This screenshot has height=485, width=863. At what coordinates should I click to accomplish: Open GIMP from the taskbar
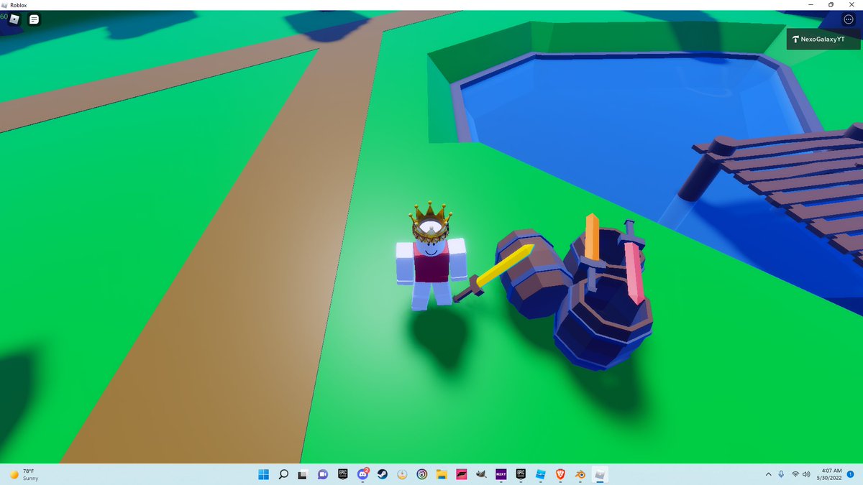482,474
